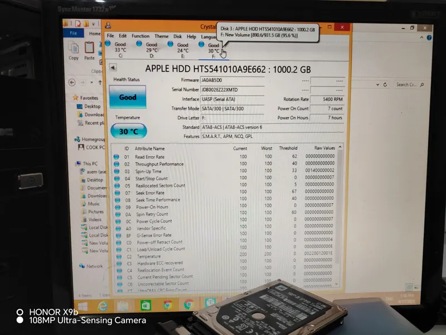
Task: Click the Standard field ATA8-ACS
Action: click(x=272, y=127)
